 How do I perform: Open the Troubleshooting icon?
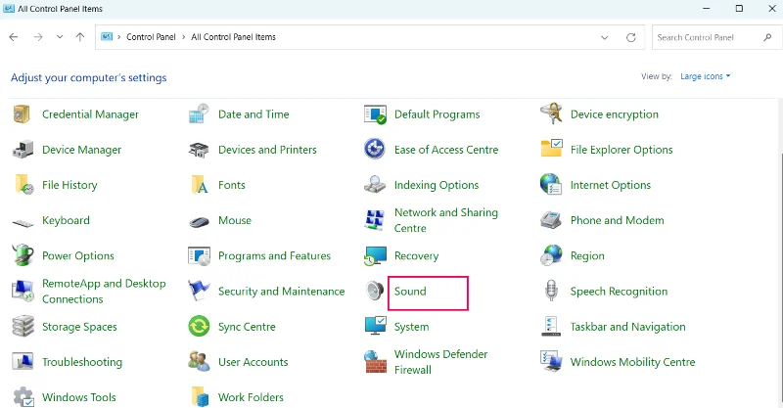click(x=23, y=362)
